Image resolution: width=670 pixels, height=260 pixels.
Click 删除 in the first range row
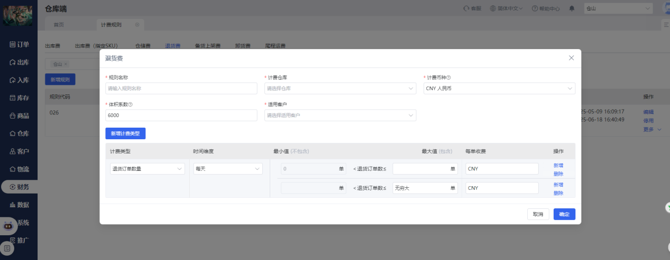[x=558, y=174]
